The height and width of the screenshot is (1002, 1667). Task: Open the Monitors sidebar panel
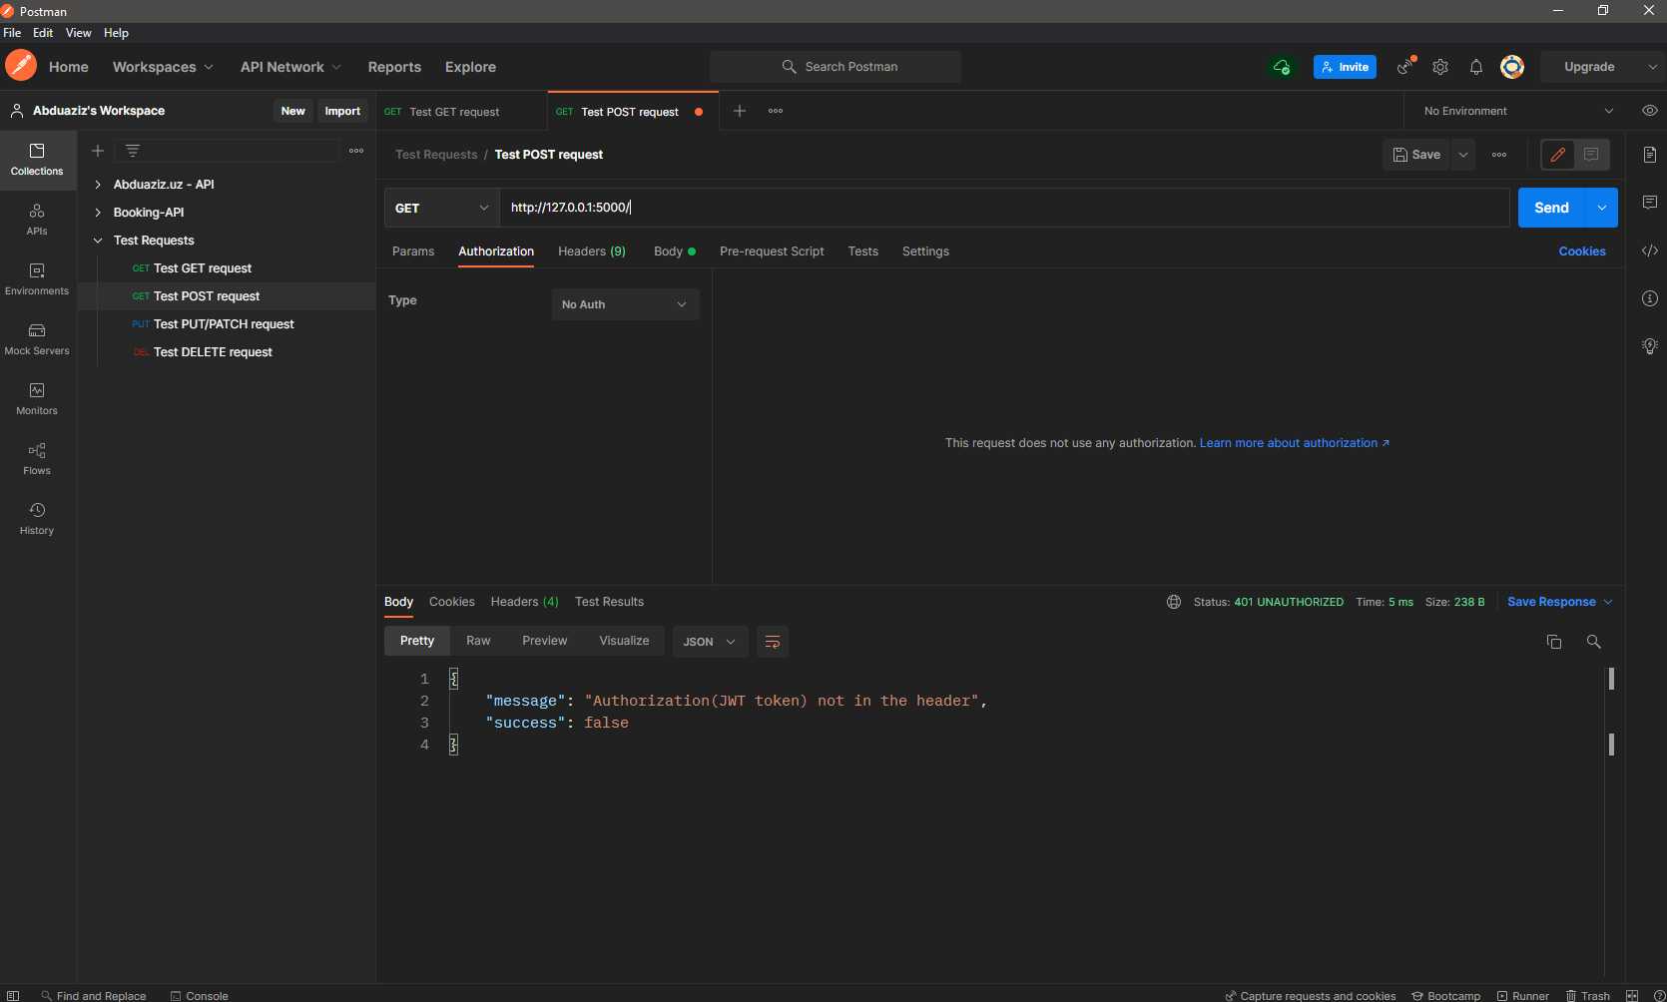pyautogui.click(x=37, y=399)
